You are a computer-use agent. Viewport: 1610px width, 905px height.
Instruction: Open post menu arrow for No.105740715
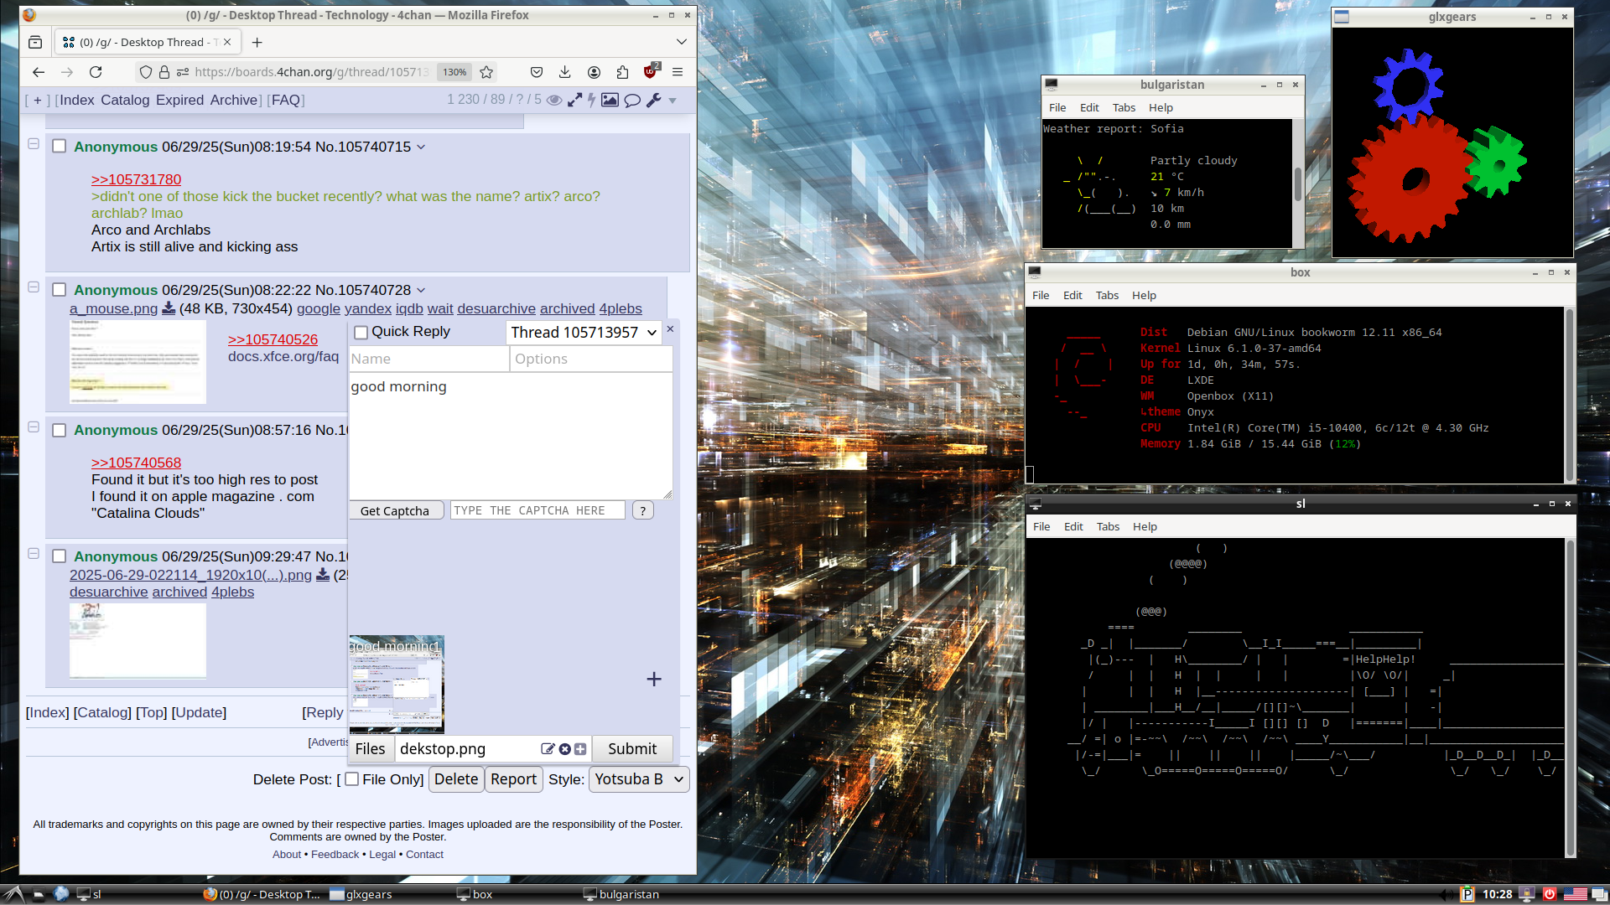point(421,147)
